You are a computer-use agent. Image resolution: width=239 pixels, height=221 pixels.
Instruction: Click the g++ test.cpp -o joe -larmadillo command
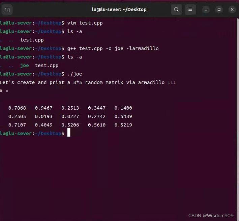click(113, 48)
